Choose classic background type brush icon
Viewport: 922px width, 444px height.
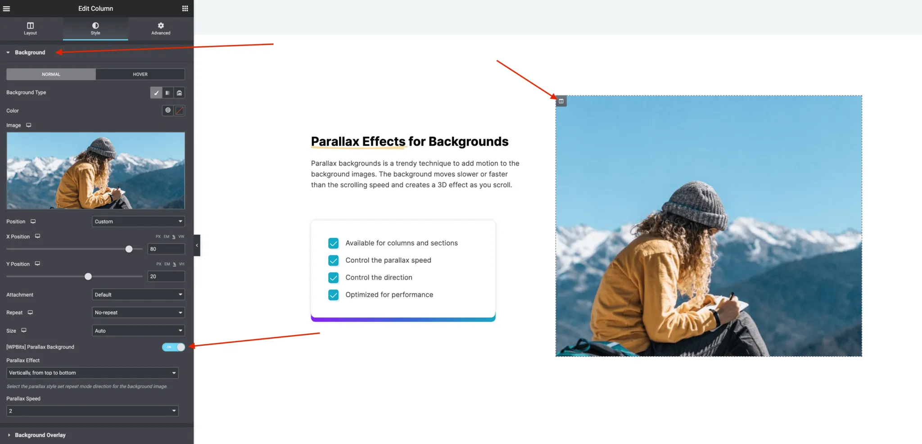156,93
